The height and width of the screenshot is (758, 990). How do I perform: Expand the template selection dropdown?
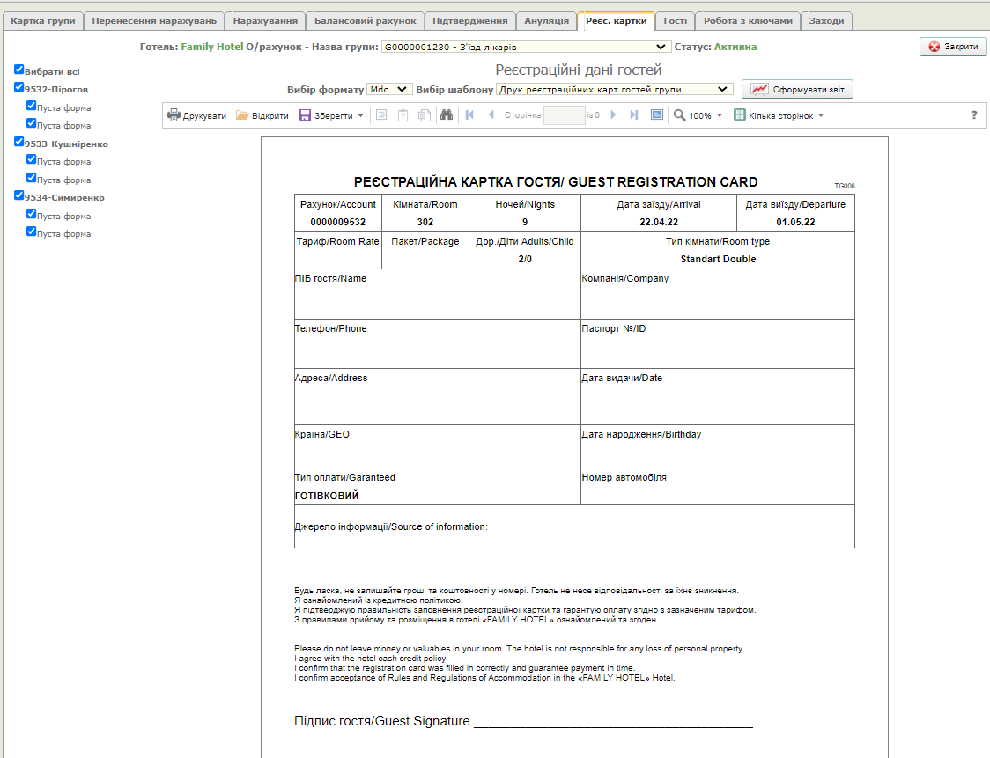tap(614, 89)
